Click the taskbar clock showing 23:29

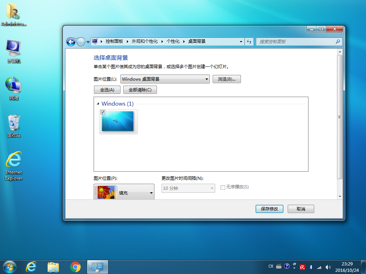(x=347, y=267)
